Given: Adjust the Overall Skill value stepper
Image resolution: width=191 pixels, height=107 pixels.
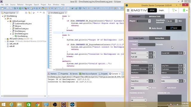Looking at the screenshot, I should point(184,53).
